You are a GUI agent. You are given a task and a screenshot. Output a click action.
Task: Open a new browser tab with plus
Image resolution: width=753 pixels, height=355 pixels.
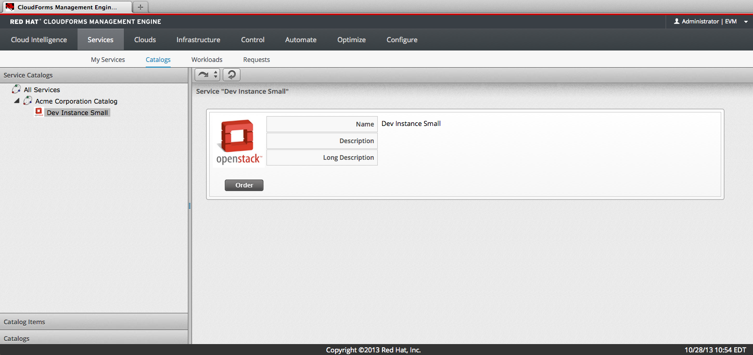coord(141,7)
